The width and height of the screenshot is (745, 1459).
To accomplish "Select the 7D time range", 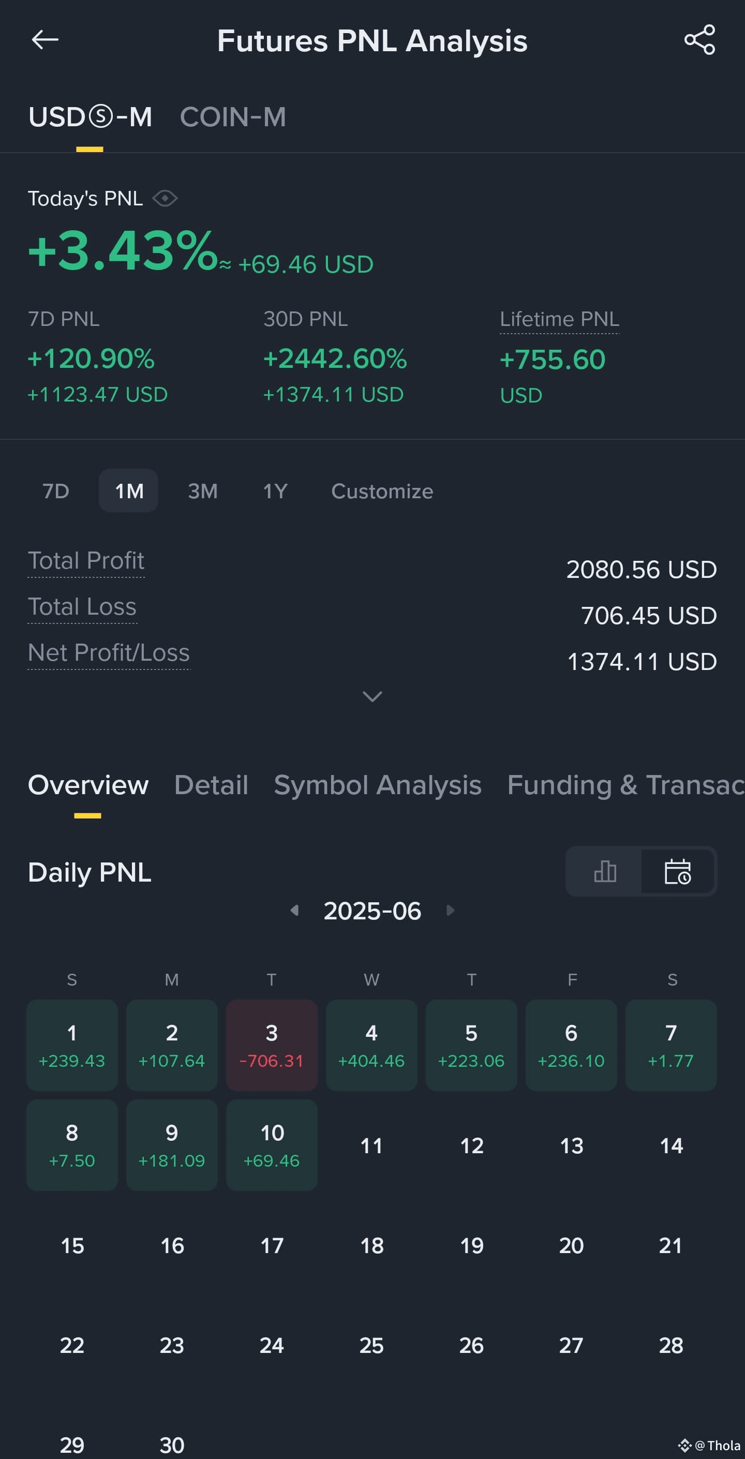I will 56,491.
